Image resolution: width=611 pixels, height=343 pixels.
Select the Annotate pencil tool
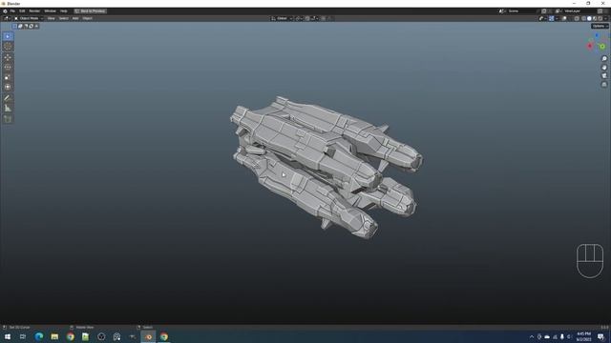8,98
